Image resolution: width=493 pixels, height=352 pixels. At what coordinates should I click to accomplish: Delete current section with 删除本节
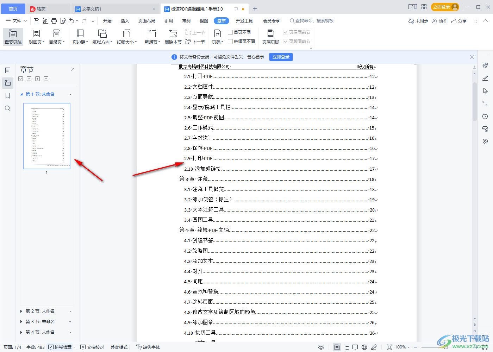click(x=173, y=37)
